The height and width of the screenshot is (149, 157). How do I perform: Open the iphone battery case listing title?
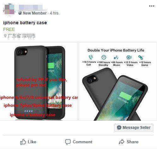(x=25, y=23)
